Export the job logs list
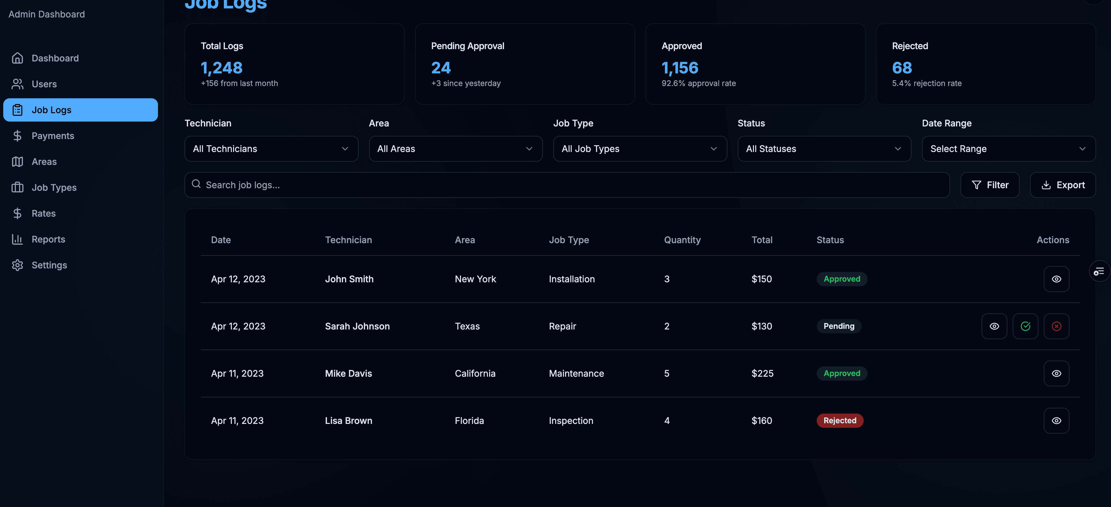Screen dimensions: 1111x507 point(1063,185)
